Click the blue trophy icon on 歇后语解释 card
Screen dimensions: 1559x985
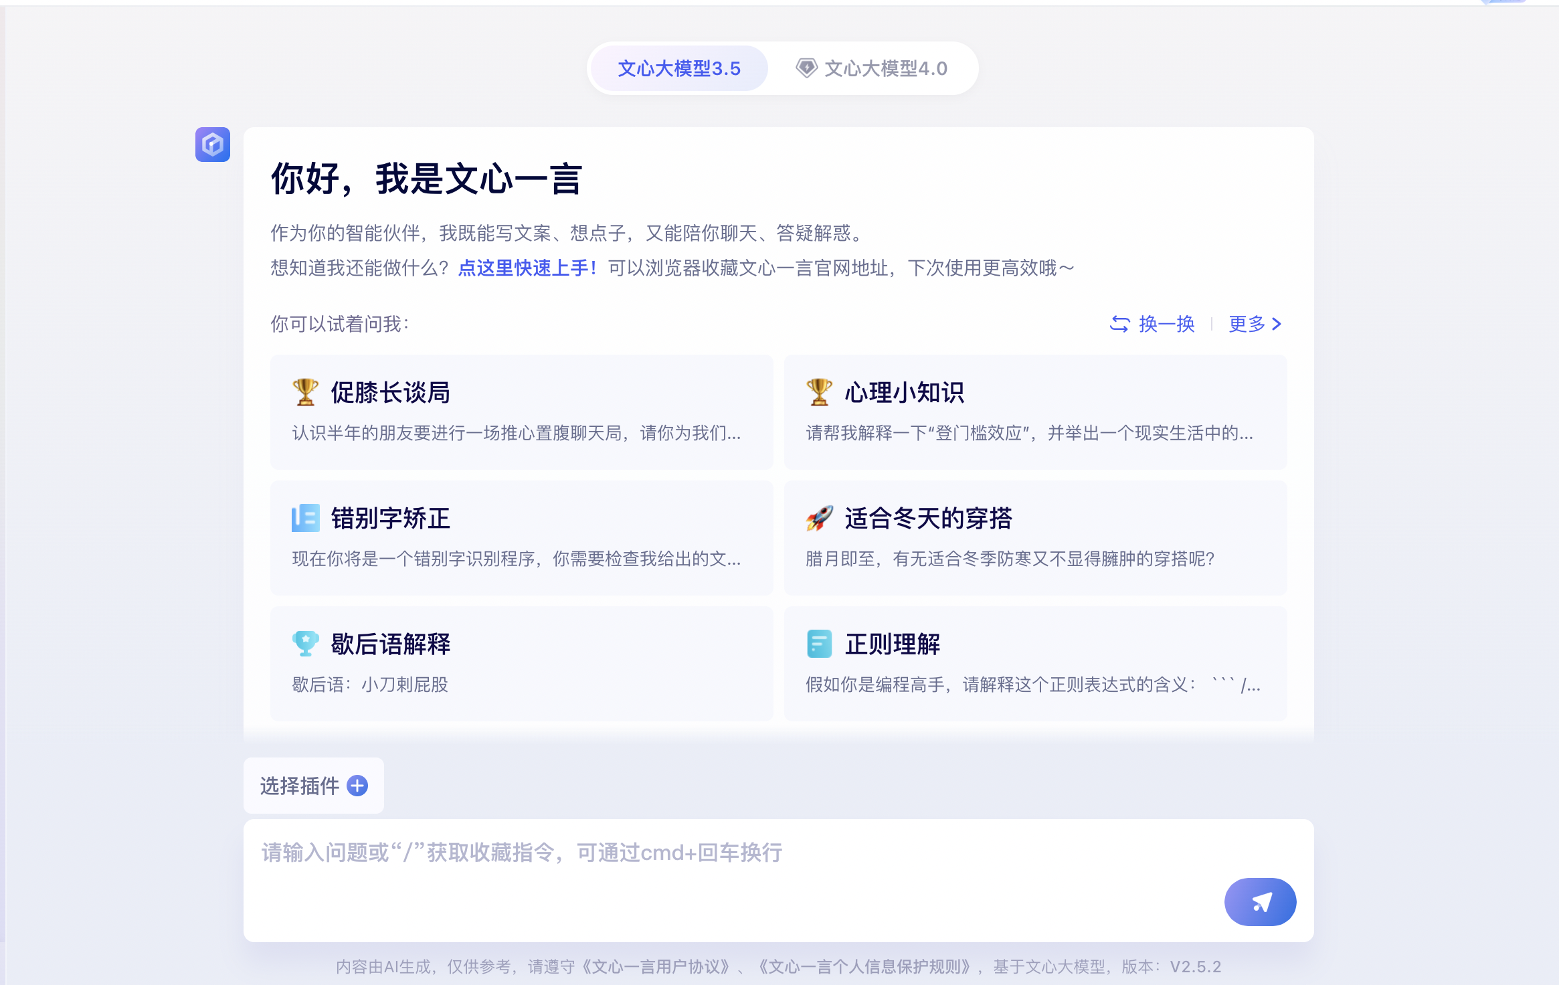tap(306, 644)
